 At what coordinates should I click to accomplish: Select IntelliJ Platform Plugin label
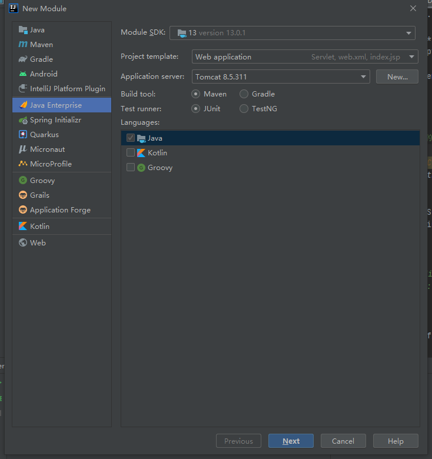pyautogui.click(x=68, y=89)
